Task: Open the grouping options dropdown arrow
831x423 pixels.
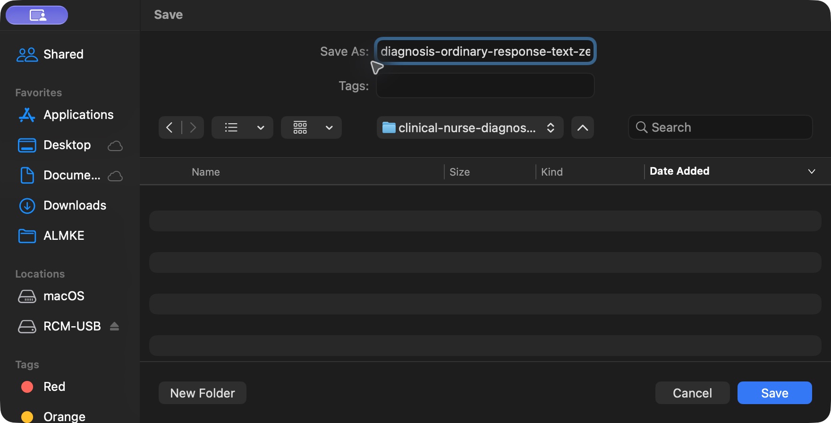Action: (330, 127)
